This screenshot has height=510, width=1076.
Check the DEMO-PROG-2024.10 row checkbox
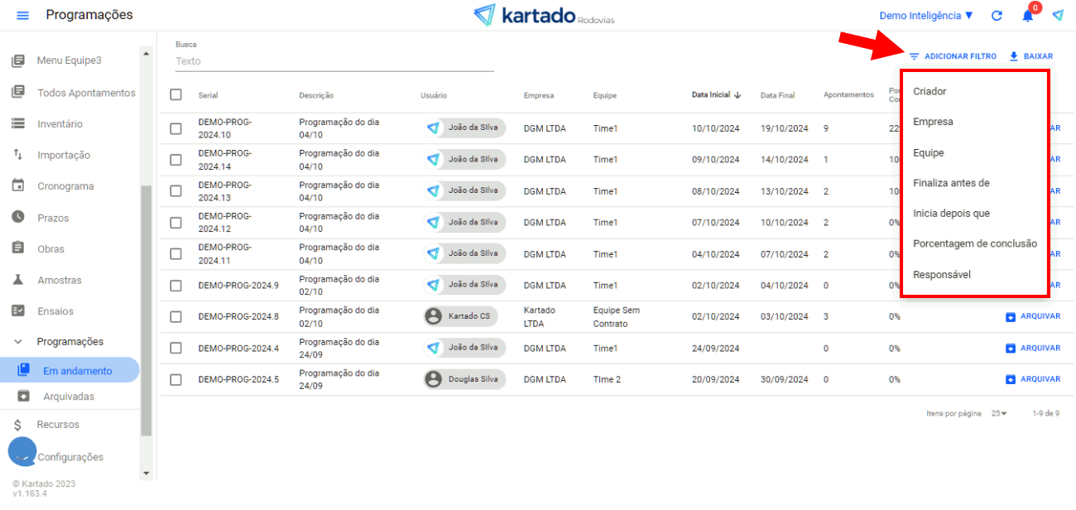(175, 128)
